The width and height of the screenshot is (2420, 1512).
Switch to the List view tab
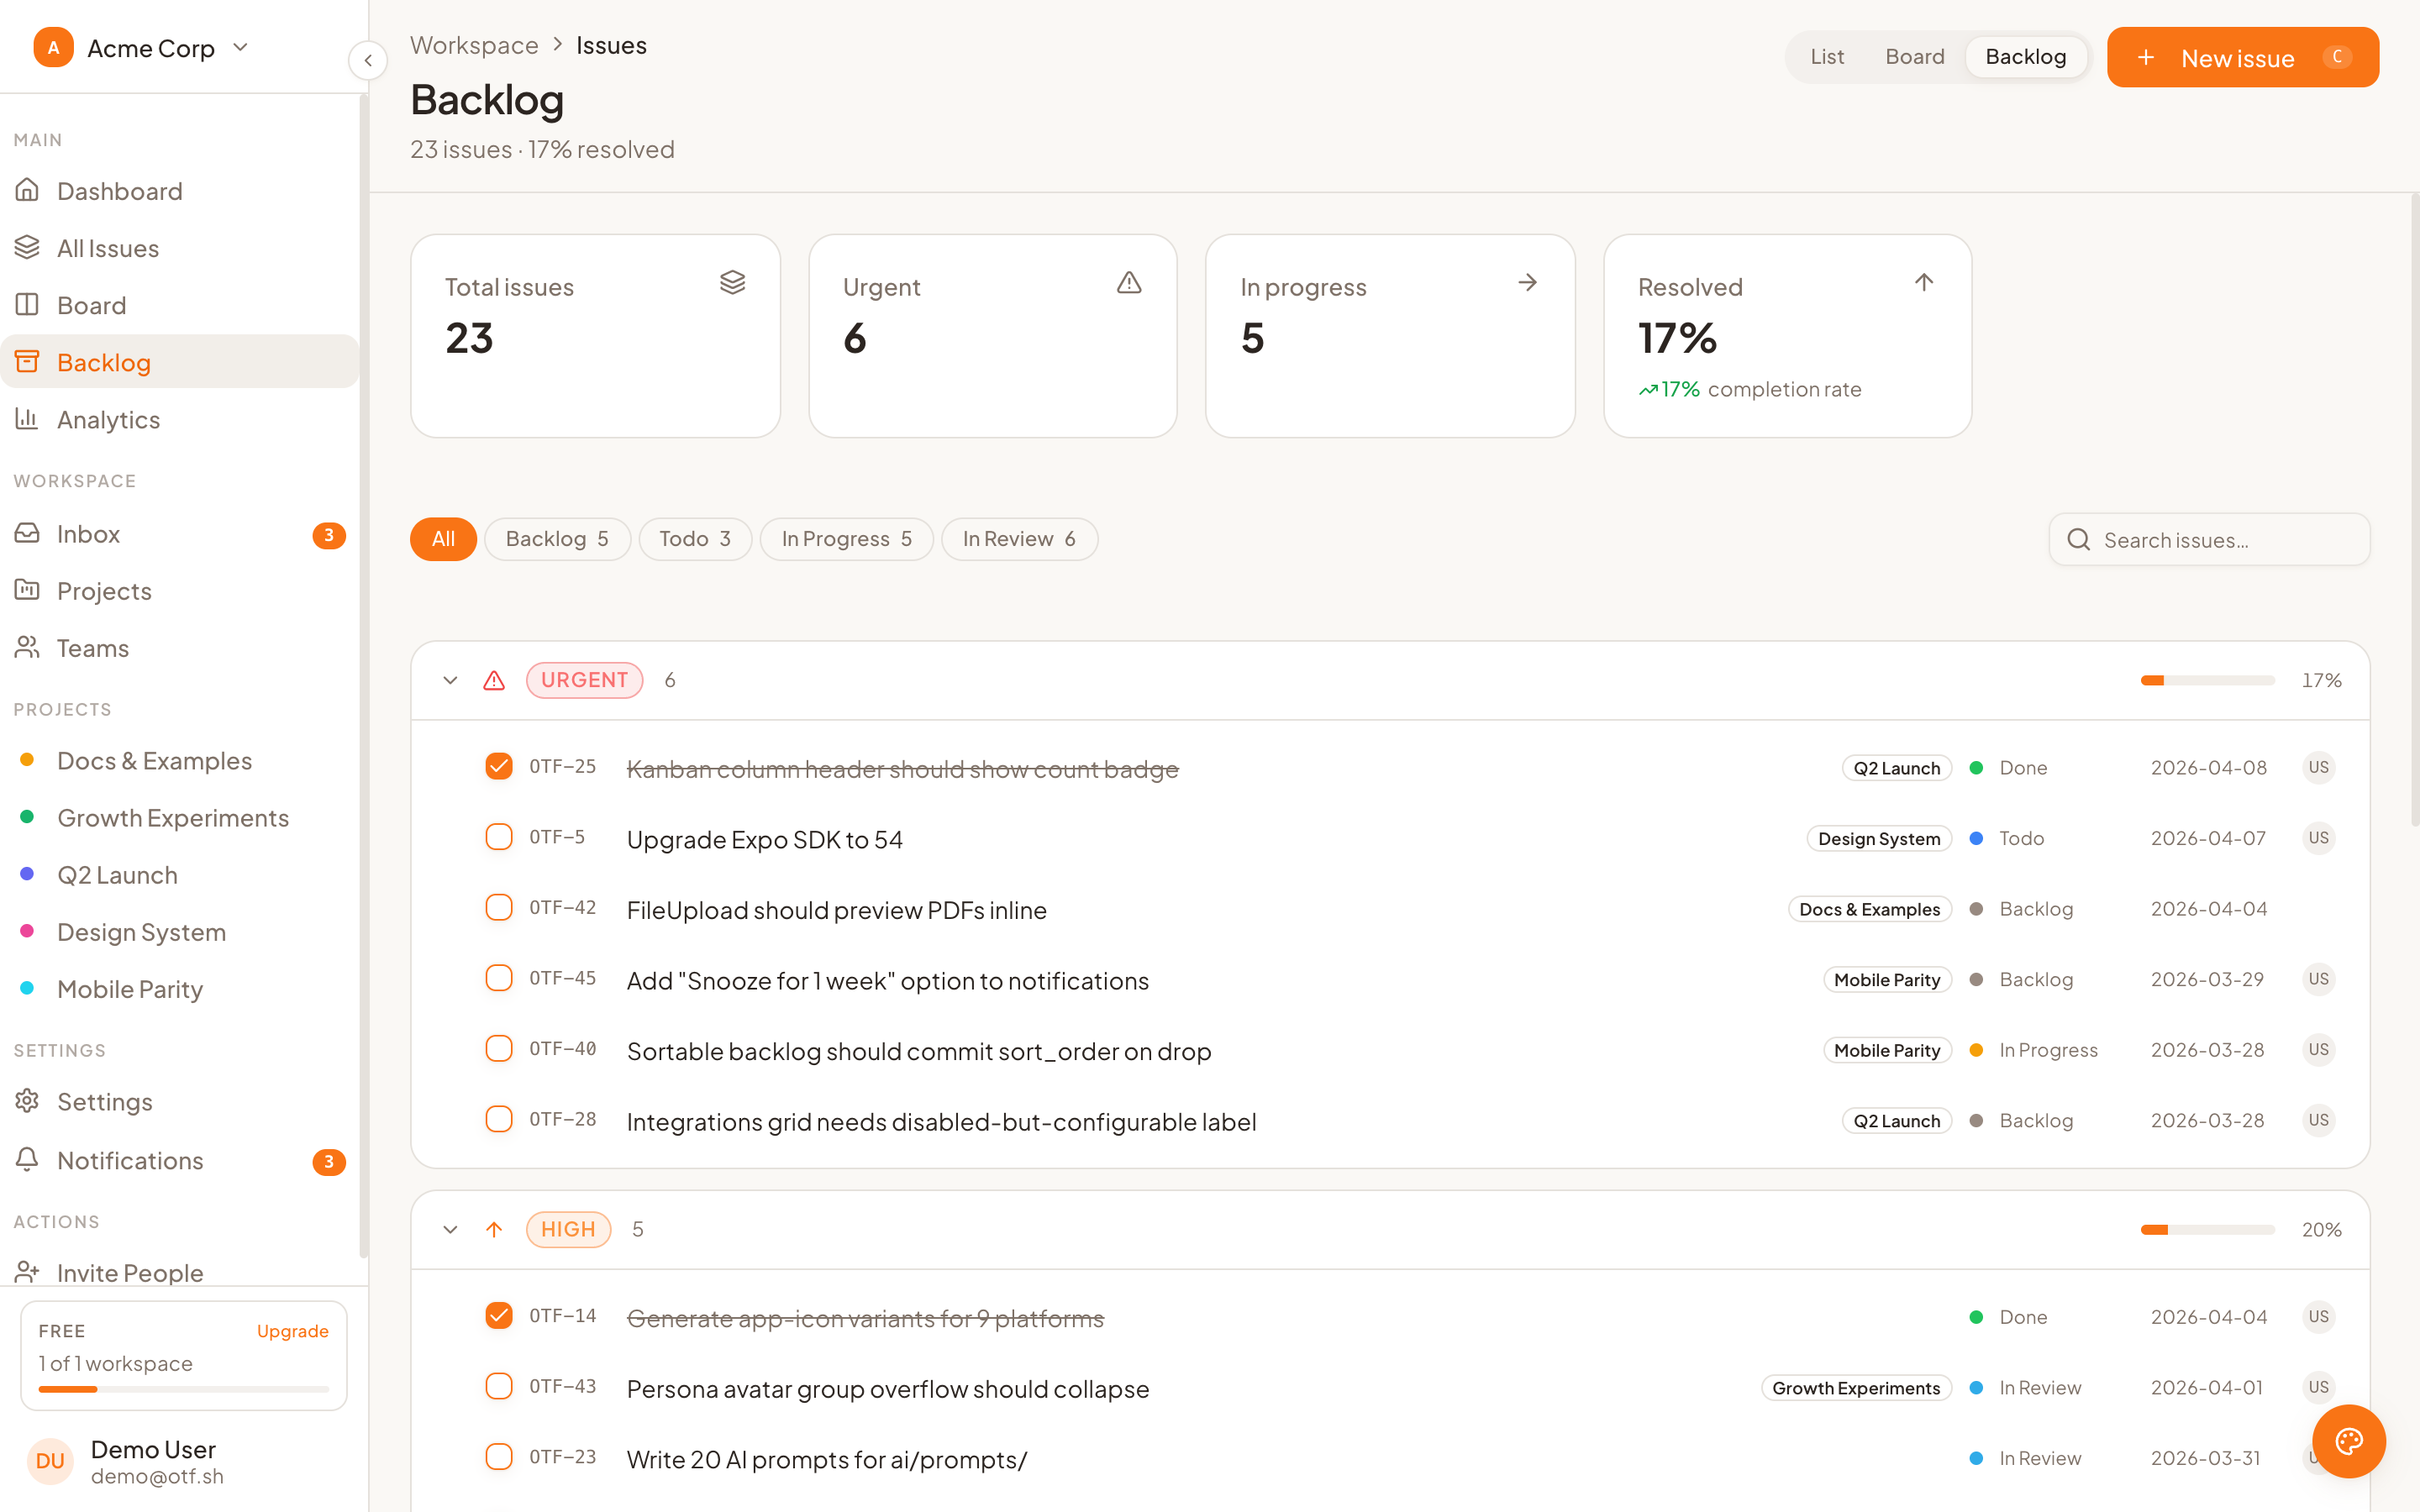coord(1827,57)
